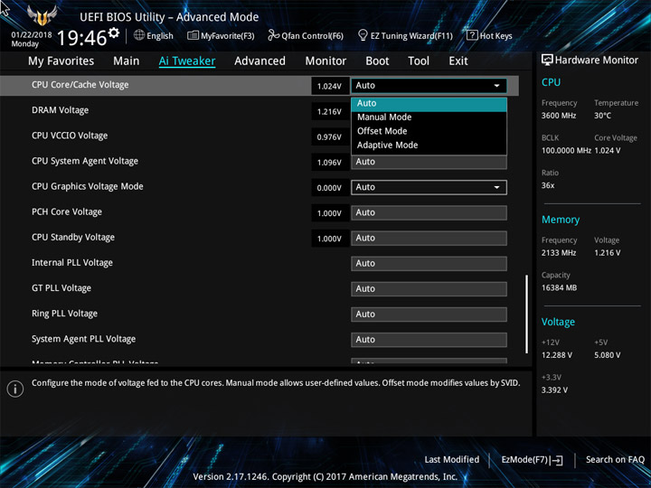Click the 16384 MB capacity value
This screenshot has height=488, width=651.
(x=560, y=287)
